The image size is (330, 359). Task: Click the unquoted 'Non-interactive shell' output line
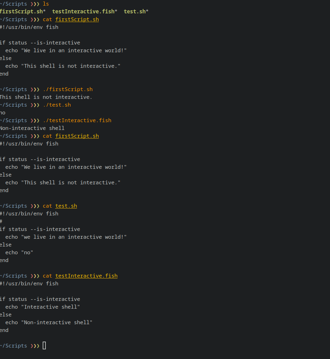pyautogui.click(x=32, y=128)
